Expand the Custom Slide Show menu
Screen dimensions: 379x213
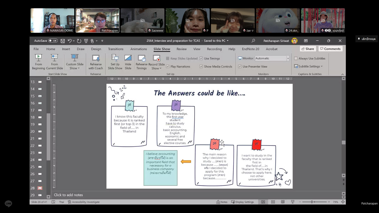coord(75,66)
